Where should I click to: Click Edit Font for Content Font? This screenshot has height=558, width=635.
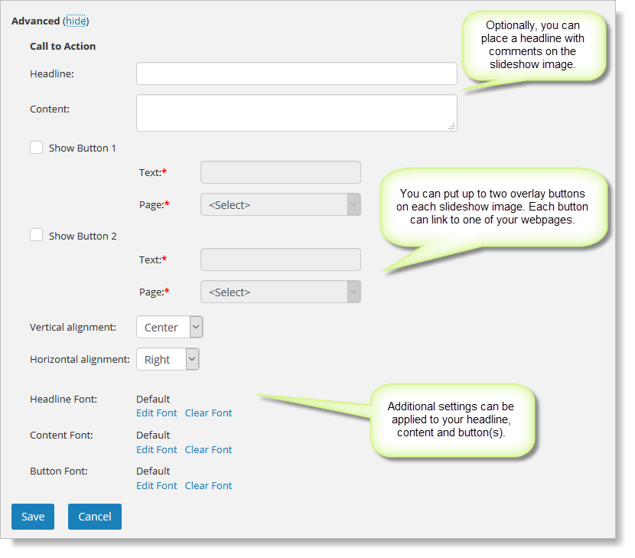point(157,450)
